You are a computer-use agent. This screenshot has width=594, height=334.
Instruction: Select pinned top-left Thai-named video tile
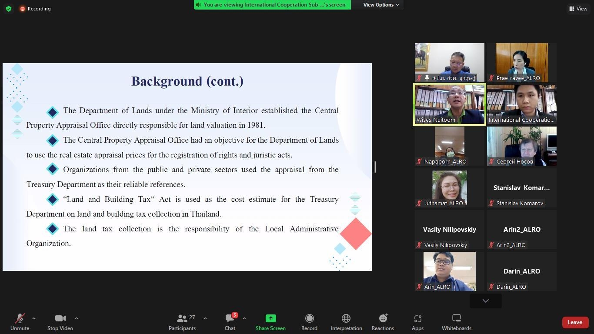(450, 63)
